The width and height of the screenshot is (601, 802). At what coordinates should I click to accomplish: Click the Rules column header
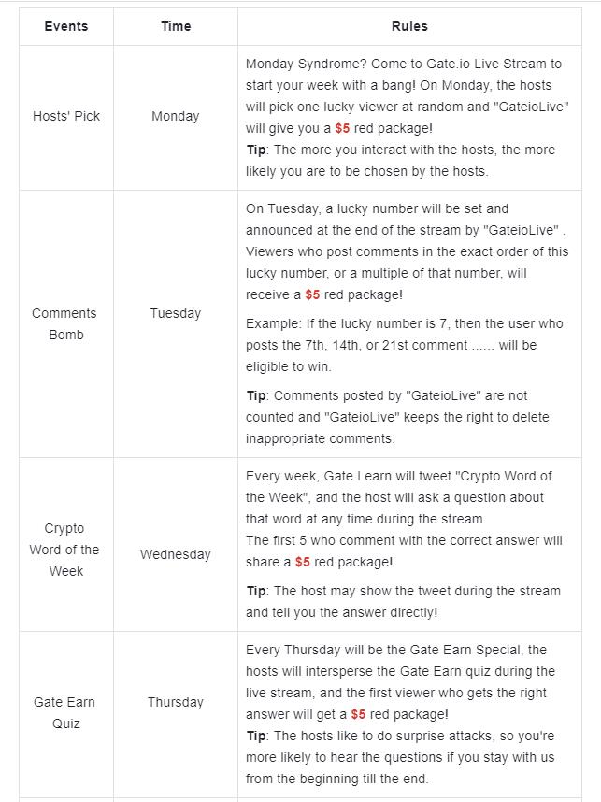[x=409, y=26]
